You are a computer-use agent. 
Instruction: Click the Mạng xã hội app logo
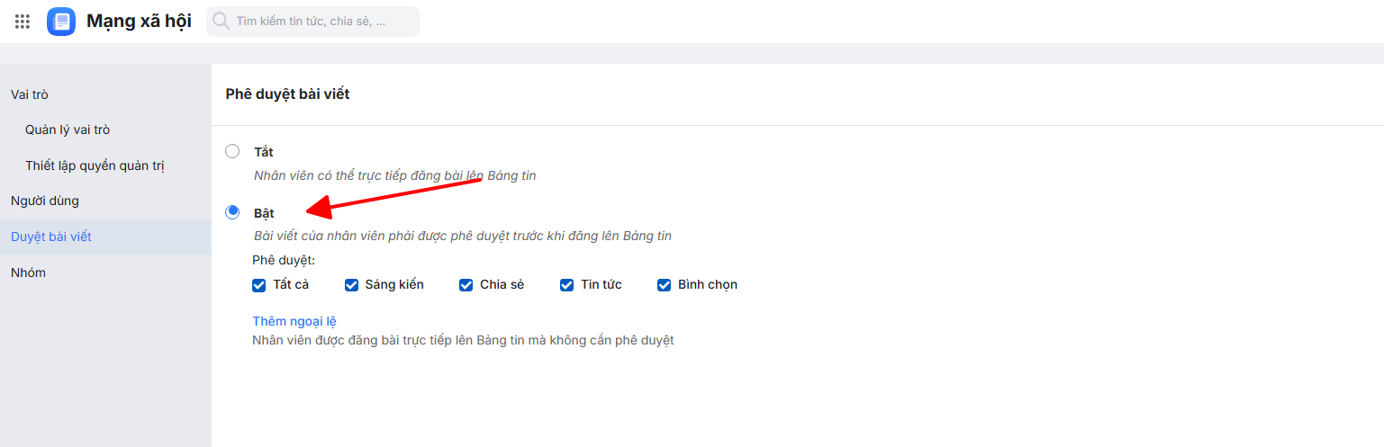pos(61,22)
